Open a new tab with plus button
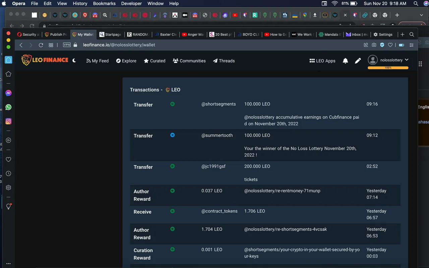Image resolution: width=429 pixels, height=268 pixels. coord(403,34)
